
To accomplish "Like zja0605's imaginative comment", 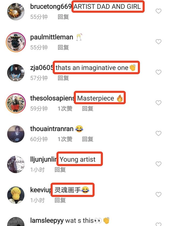I will (x=159, y=72).
